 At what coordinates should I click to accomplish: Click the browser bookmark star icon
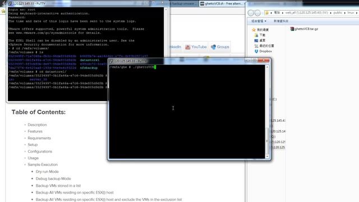click(x=3, y=11)
